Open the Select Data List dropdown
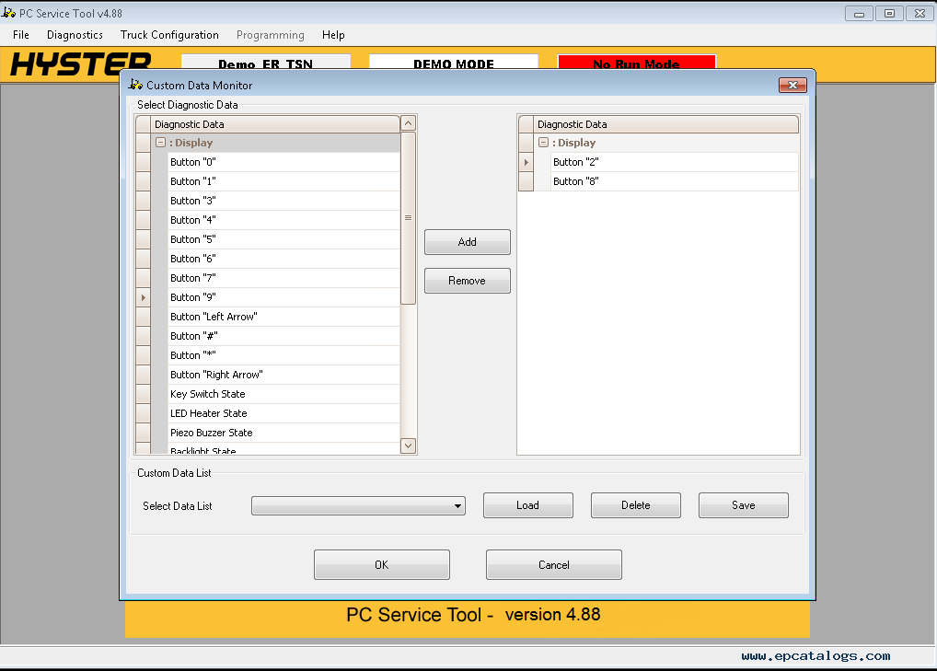The height and width of the screenshot is (671, 937). click(457, 505)
